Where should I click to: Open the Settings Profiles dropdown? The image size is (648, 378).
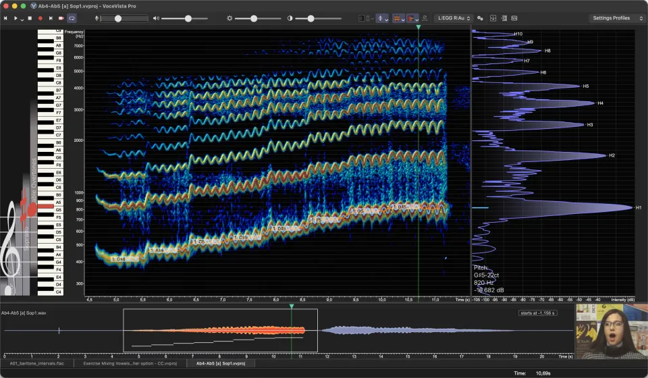pos(618,18)
